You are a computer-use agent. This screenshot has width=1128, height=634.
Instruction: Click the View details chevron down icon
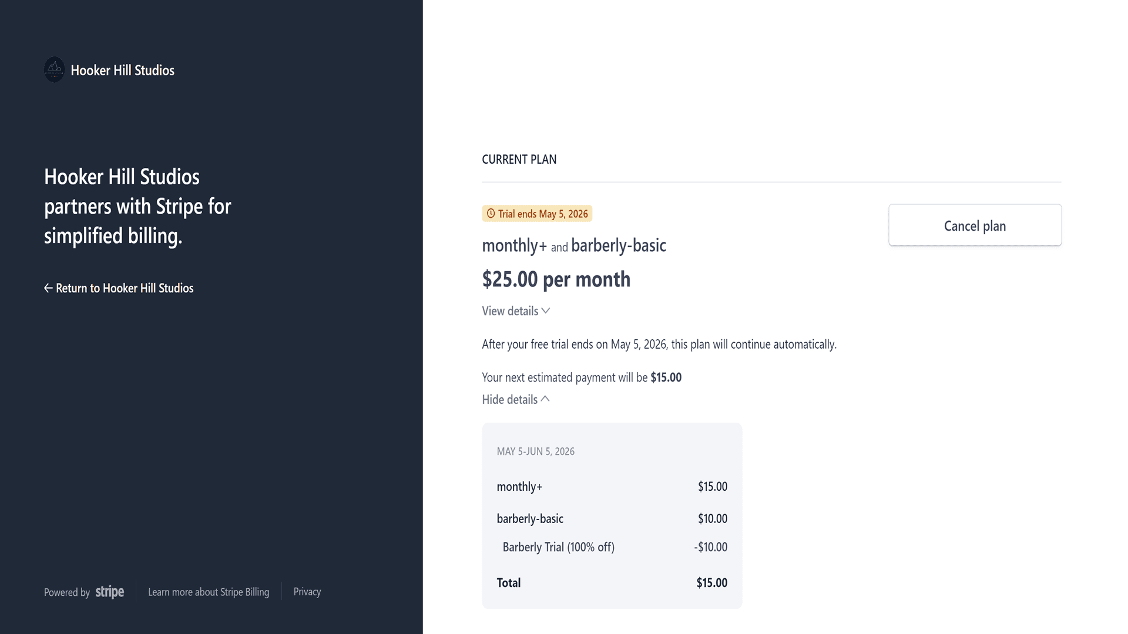pyautogui.click(x=546, y=311)
